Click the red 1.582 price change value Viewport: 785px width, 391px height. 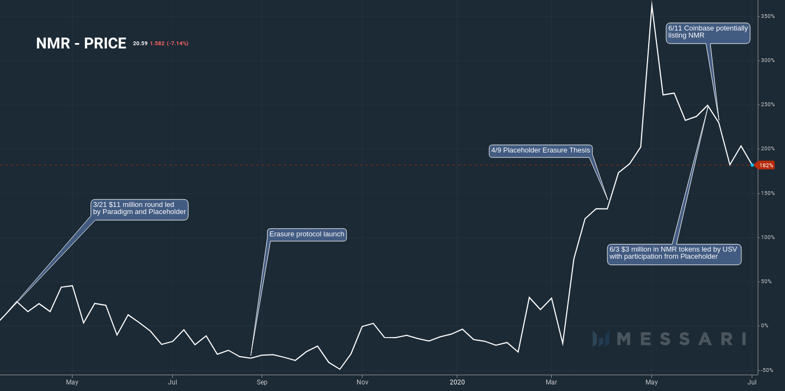coord(157,44)
